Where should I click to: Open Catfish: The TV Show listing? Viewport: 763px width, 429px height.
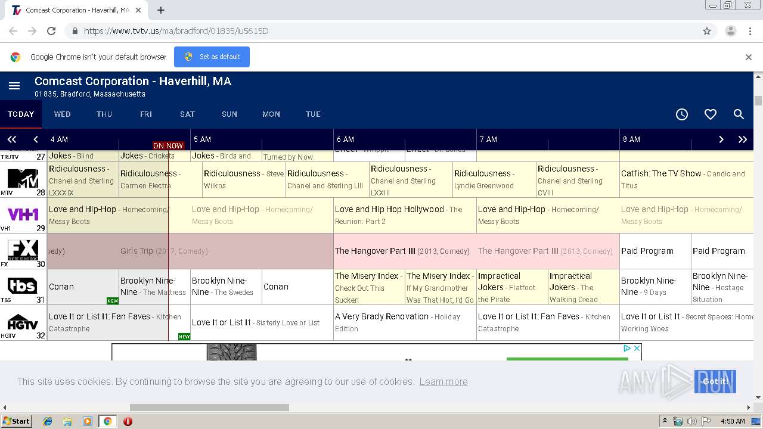click(x=687, y=179)
